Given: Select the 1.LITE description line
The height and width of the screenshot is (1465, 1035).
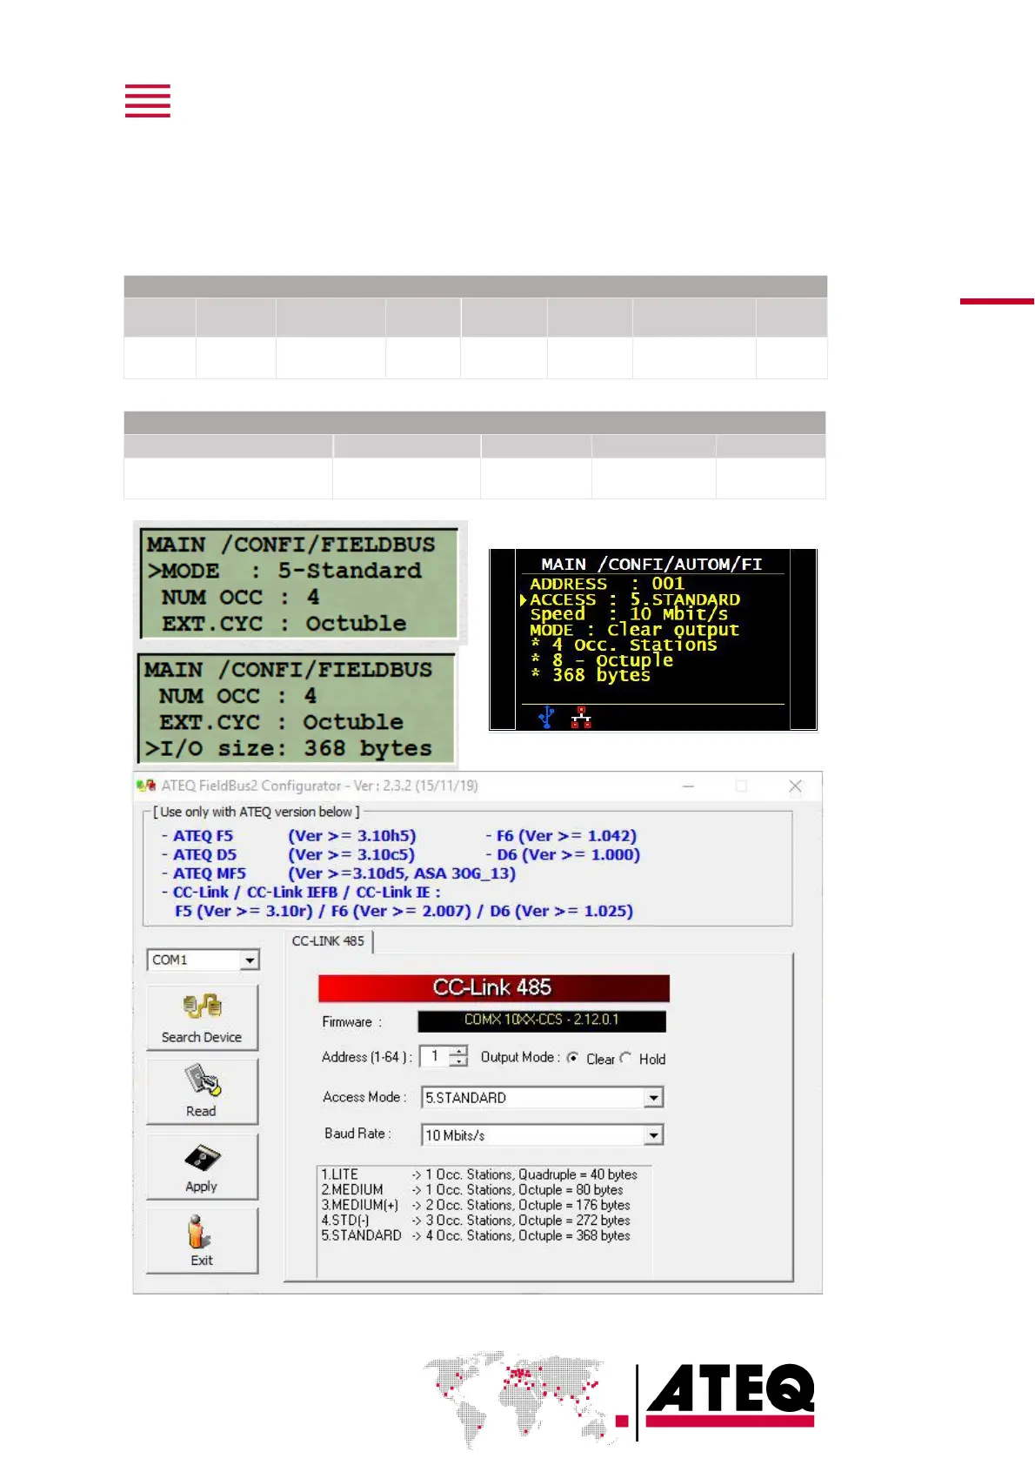Looking at the screenshot, I should pyautogui.click(x=479, y=1174).
